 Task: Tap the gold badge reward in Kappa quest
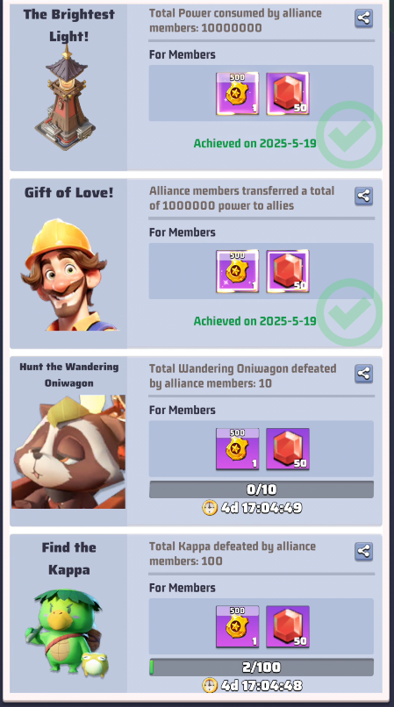(x=238, y=626)
